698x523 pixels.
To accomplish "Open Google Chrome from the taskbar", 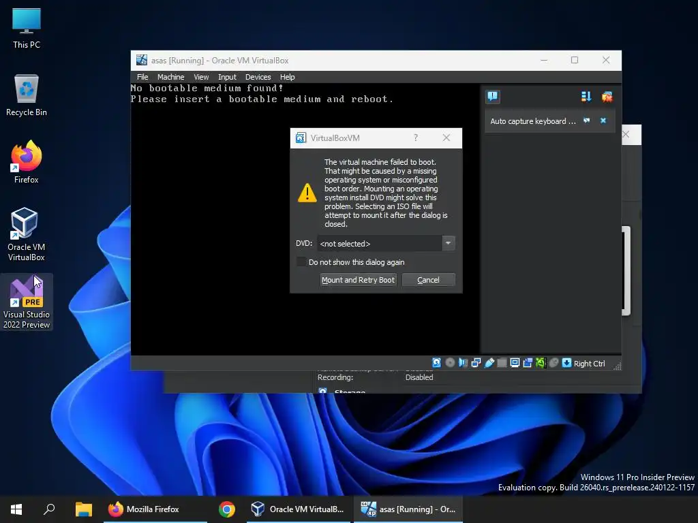I will click(226, 509).
